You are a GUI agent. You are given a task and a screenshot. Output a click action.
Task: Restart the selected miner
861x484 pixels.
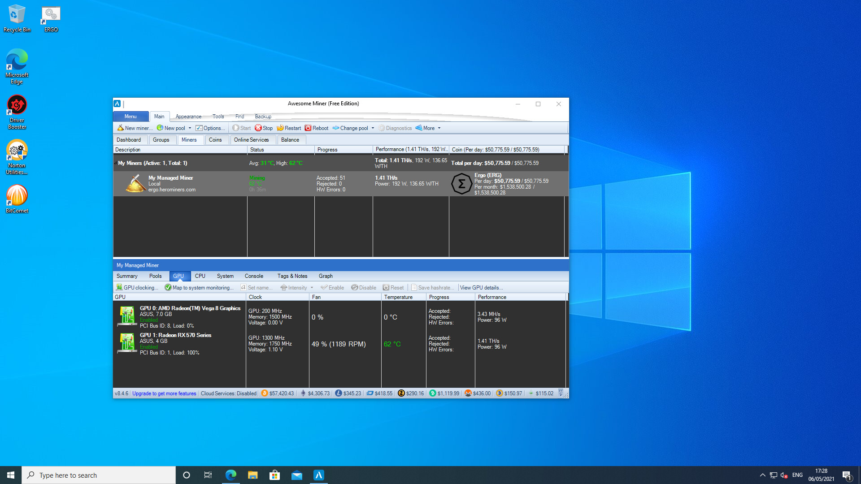pyautogui.click(x=289, y=128)
